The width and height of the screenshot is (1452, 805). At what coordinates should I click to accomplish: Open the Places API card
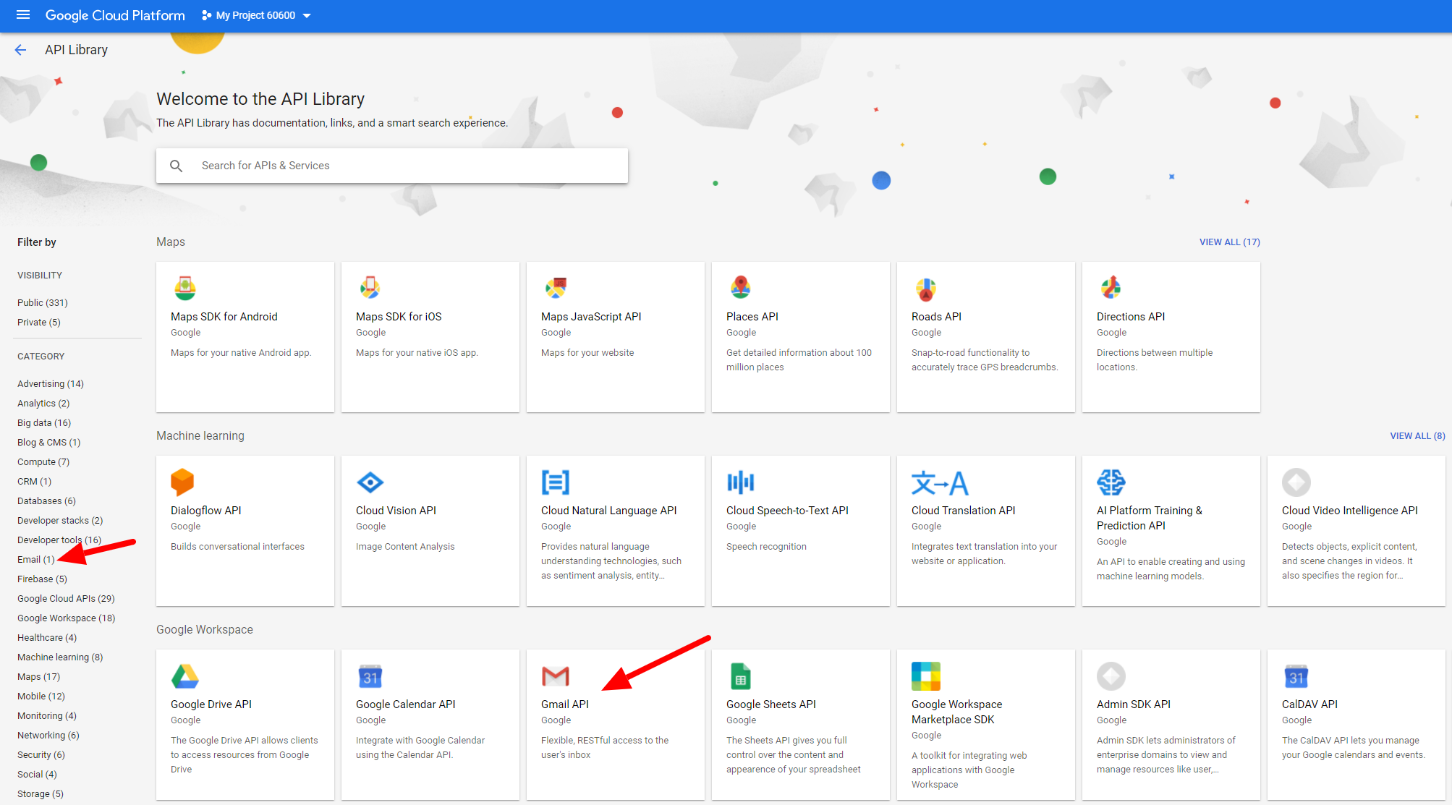752,316
